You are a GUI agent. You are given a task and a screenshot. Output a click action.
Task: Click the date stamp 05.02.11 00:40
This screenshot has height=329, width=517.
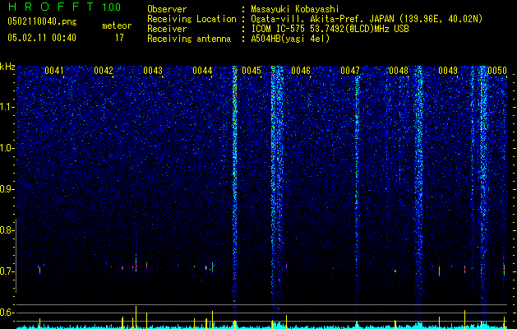pyautogui.click(x=42, y=38)
